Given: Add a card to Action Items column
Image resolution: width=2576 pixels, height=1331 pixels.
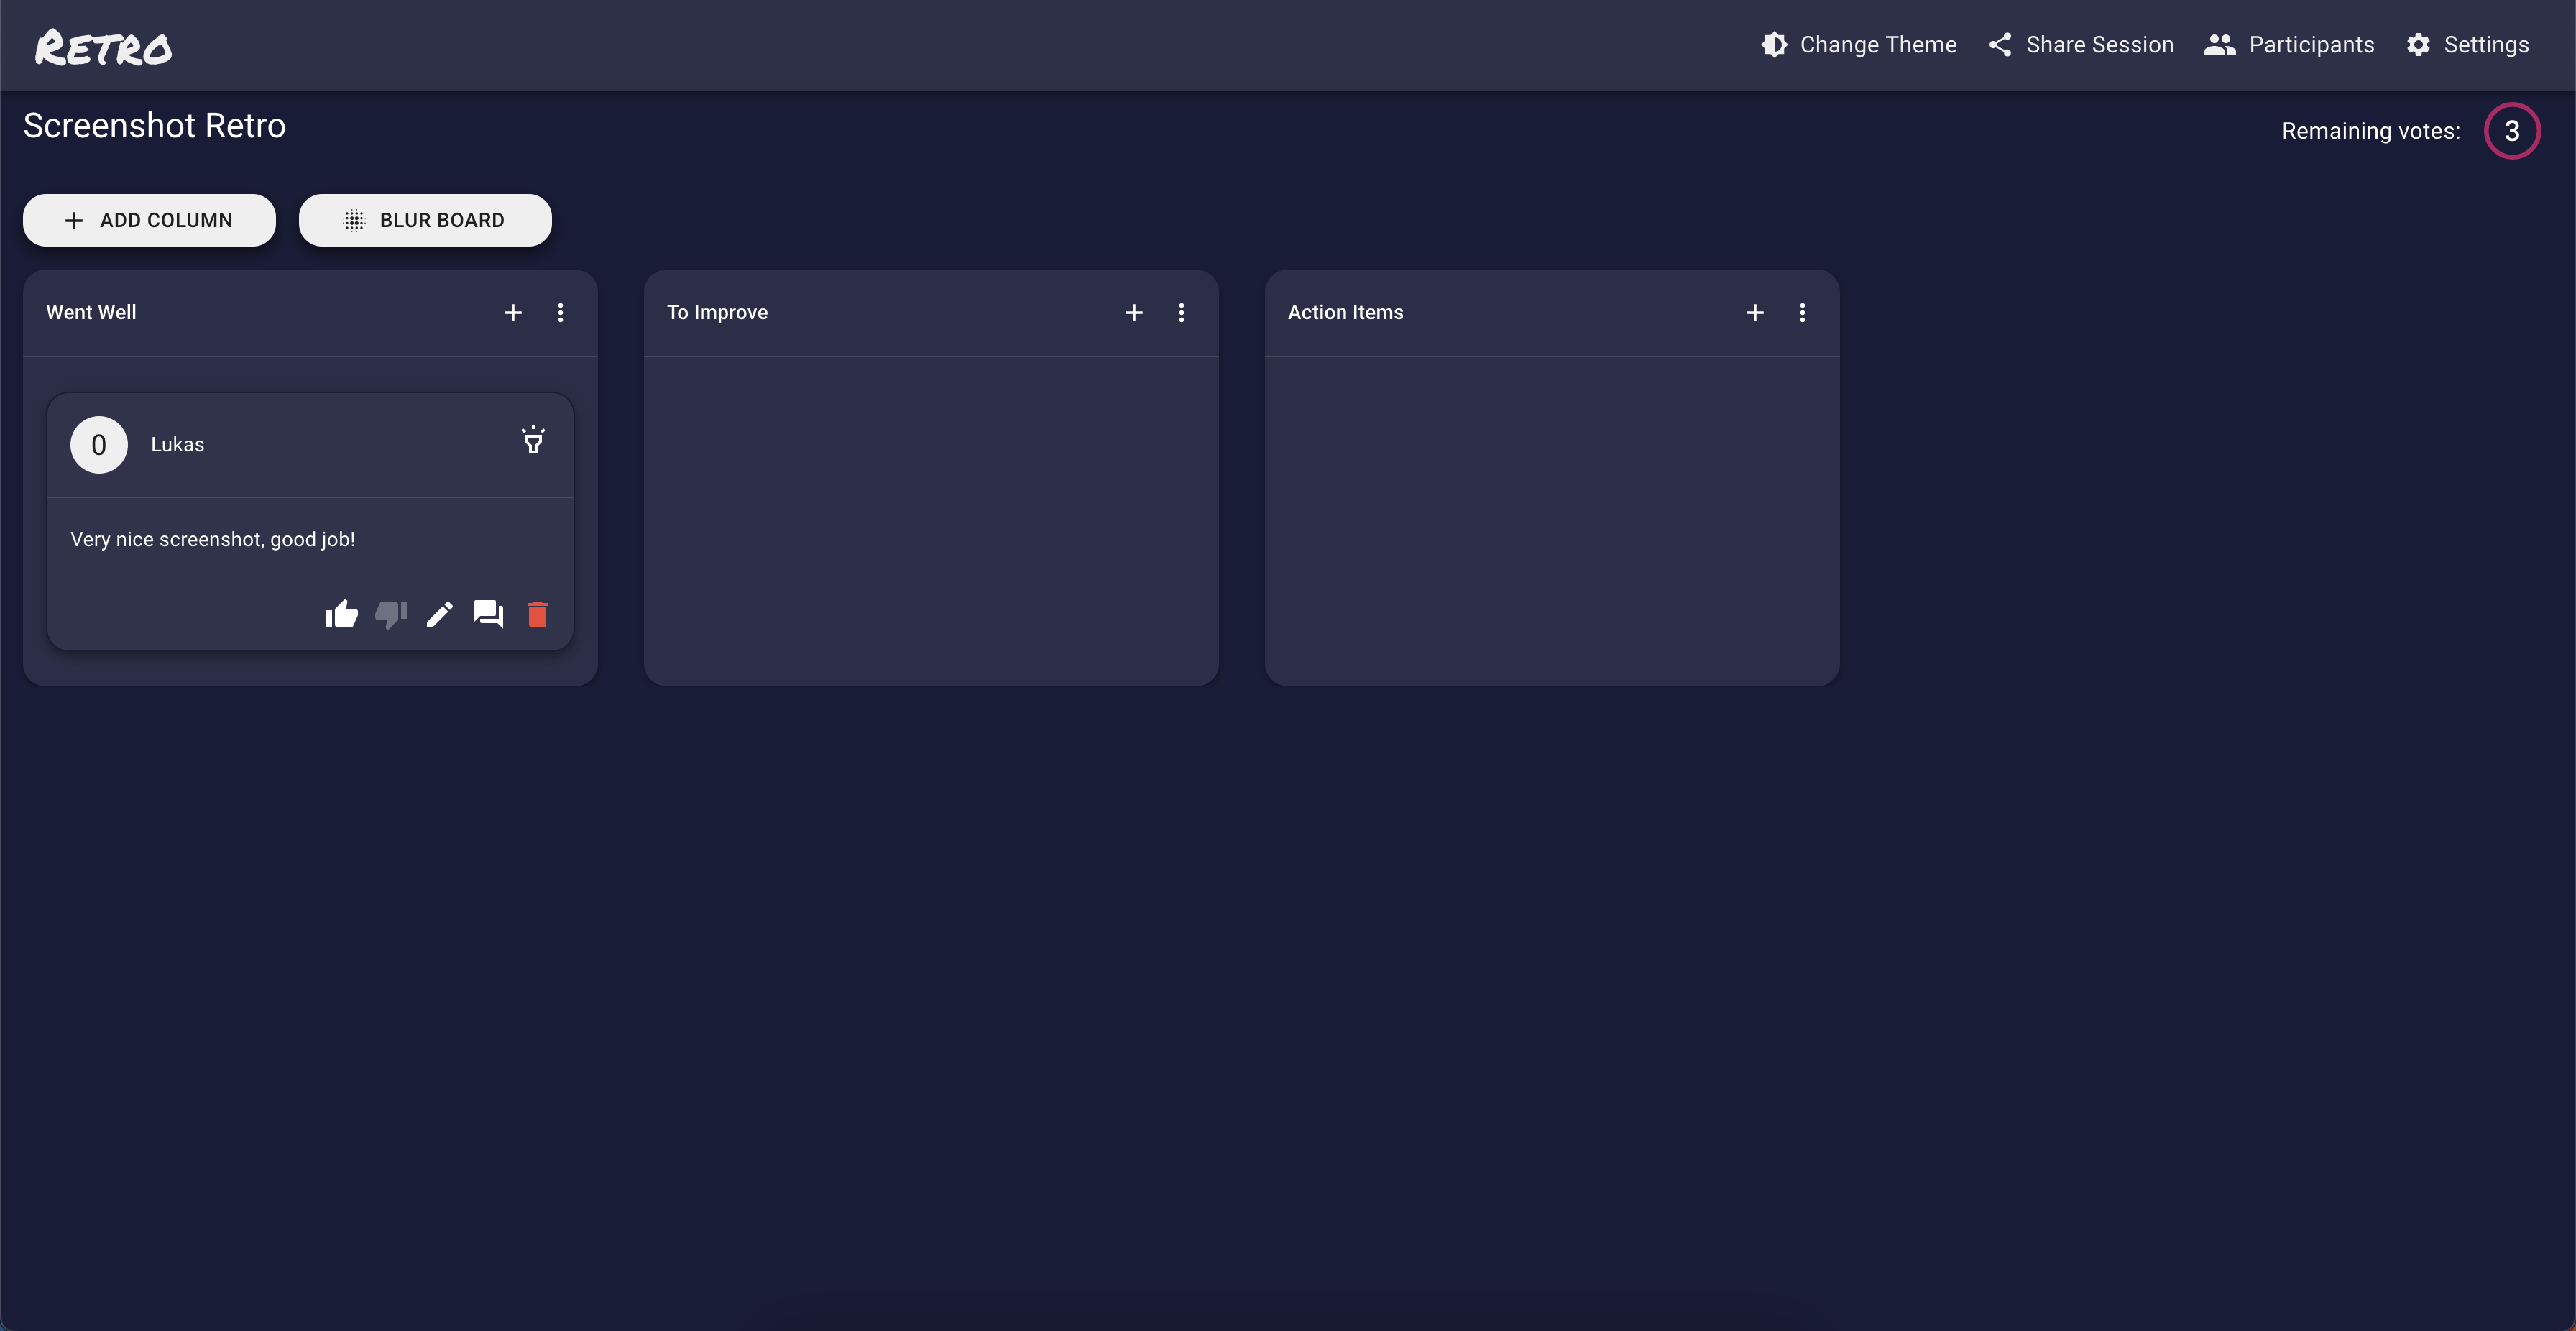Looking at the screenshot, I should tap(1755, 313).
